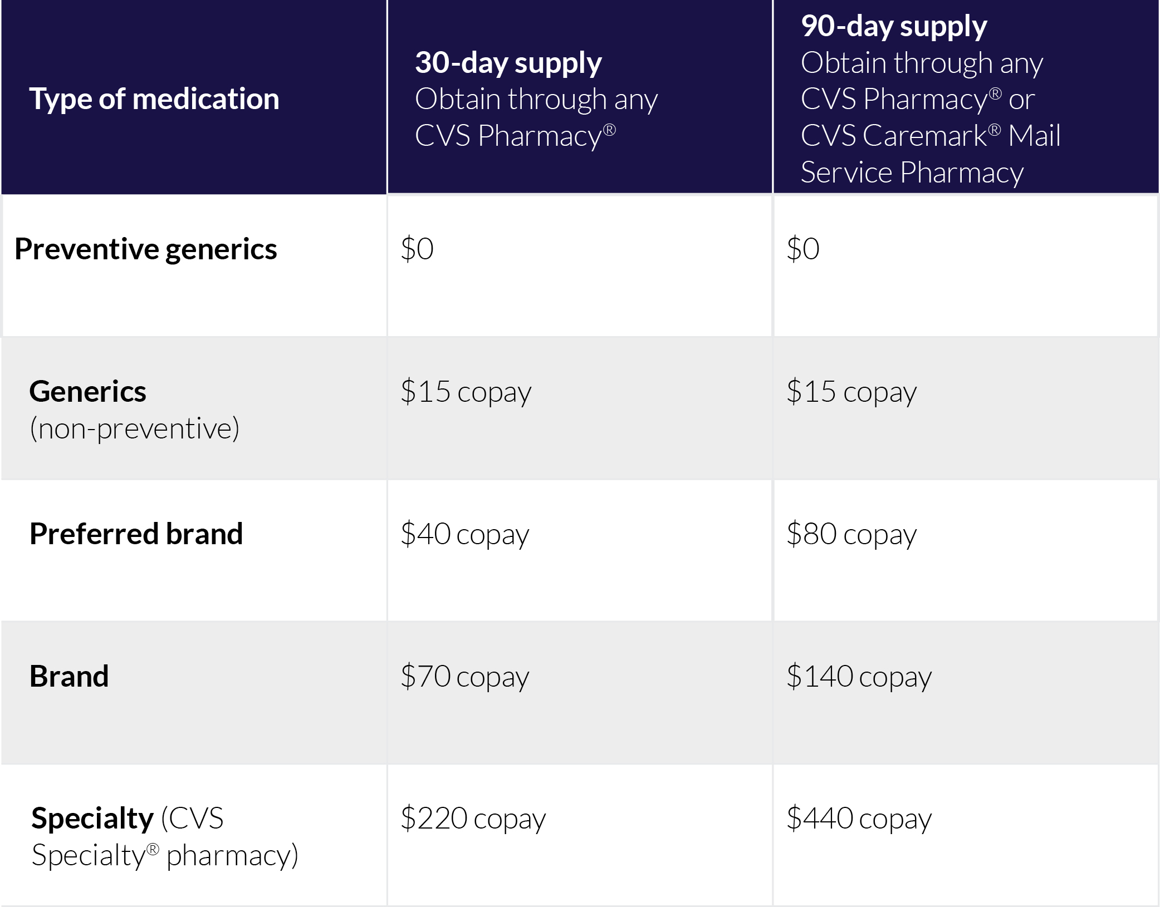
Task: Select the bold "Specialty" row label
Action: tap(92, 818)
